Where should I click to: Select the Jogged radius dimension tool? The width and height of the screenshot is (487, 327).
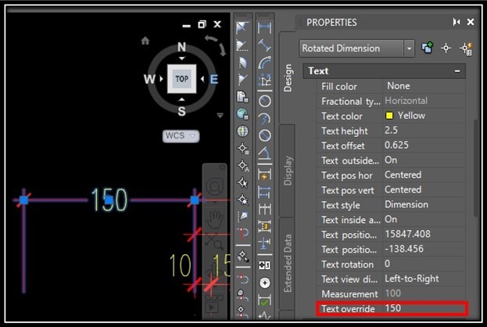click(x=264, y=118)
